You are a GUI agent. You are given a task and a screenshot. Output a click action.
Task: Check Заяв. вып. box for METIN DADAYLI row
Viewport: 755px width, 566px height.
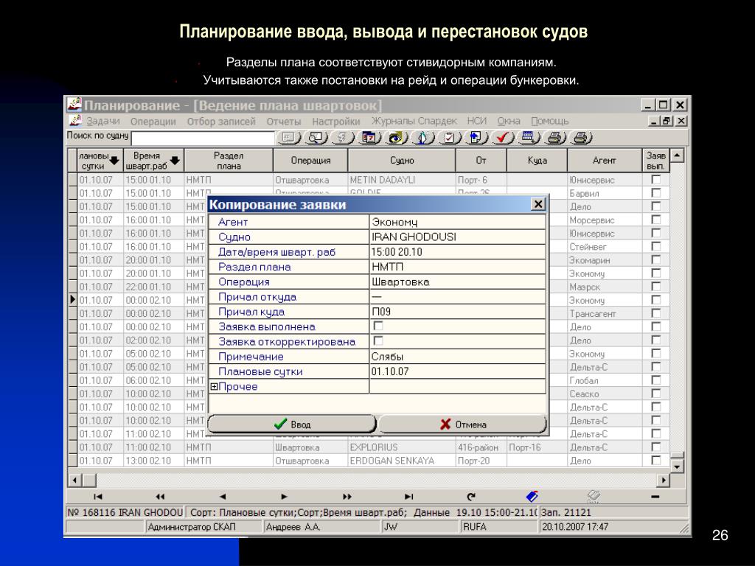pyautogui.click(x=655, y=180)
